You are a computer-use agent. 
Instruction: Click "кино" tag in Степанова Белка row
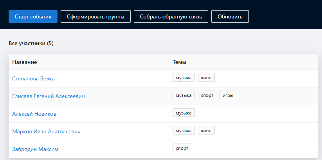click(x=206, y=78)
